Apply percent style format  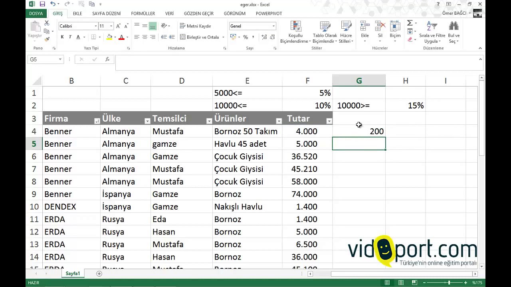246,37
